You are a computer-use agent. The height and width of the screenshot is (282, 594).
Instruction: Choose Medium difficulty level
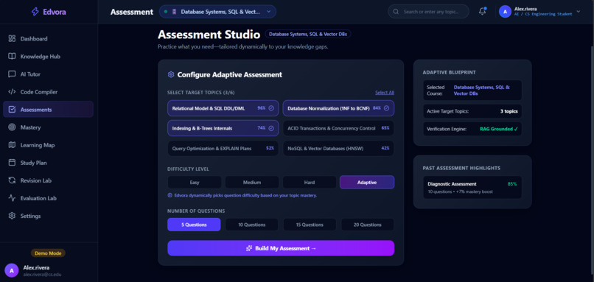252,183
